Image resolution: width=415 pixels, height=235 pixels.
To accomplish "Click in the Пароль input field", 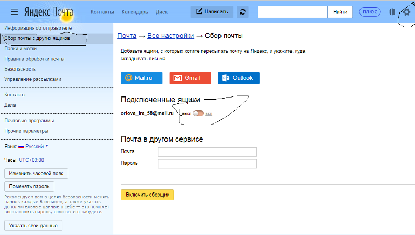I will 207,164.
